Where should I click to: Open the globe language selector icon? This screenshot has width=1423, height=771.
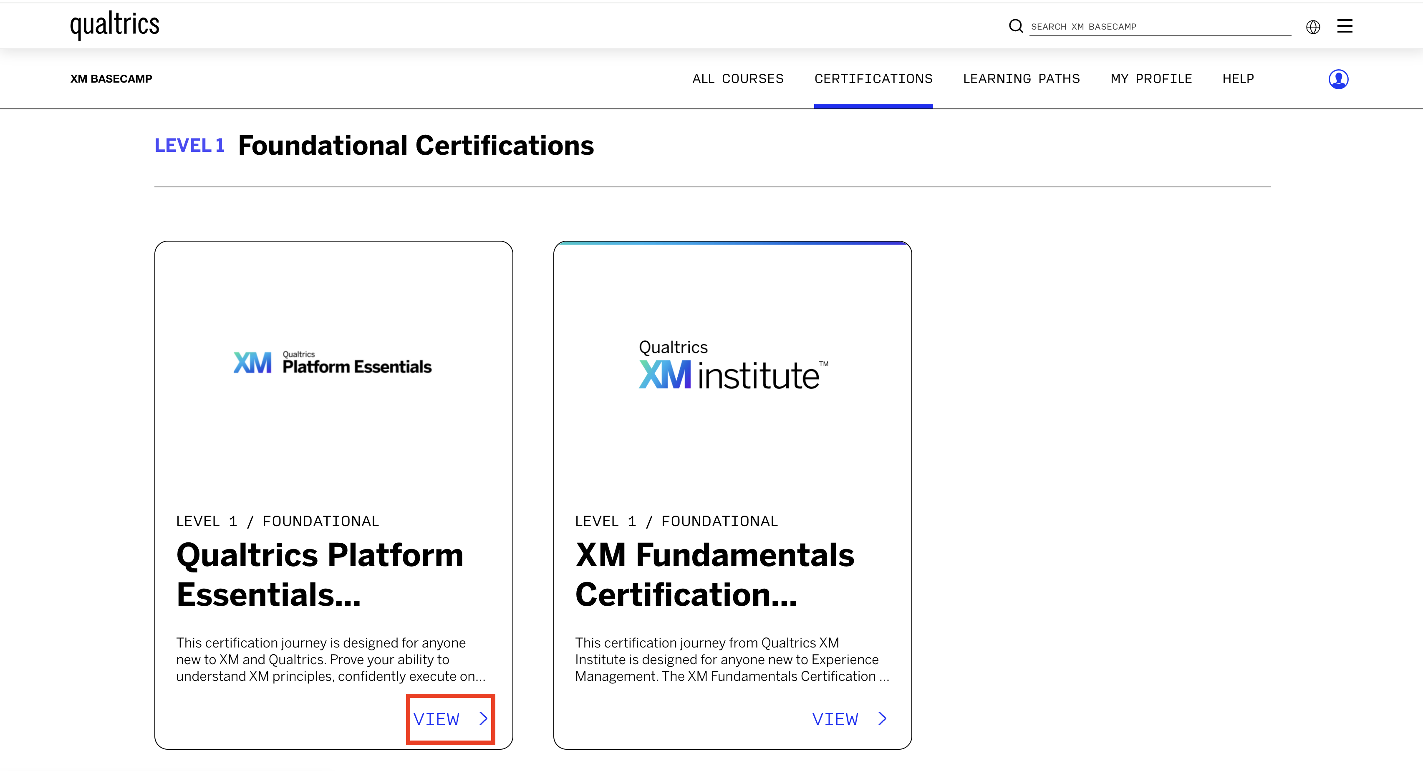click(1314, 27)
